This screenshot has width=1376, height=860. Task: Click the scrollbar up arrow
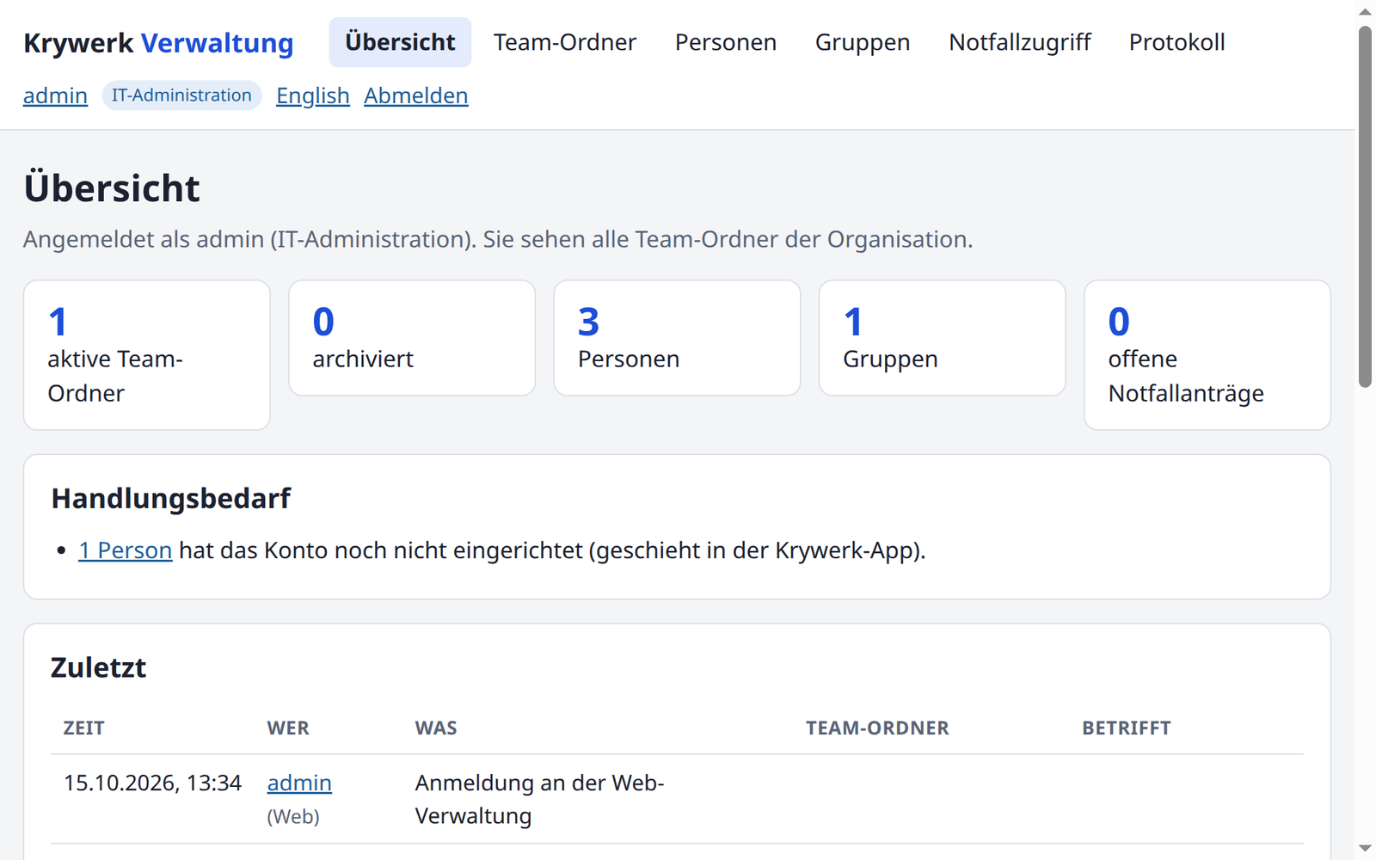[x=1365, y=11]
